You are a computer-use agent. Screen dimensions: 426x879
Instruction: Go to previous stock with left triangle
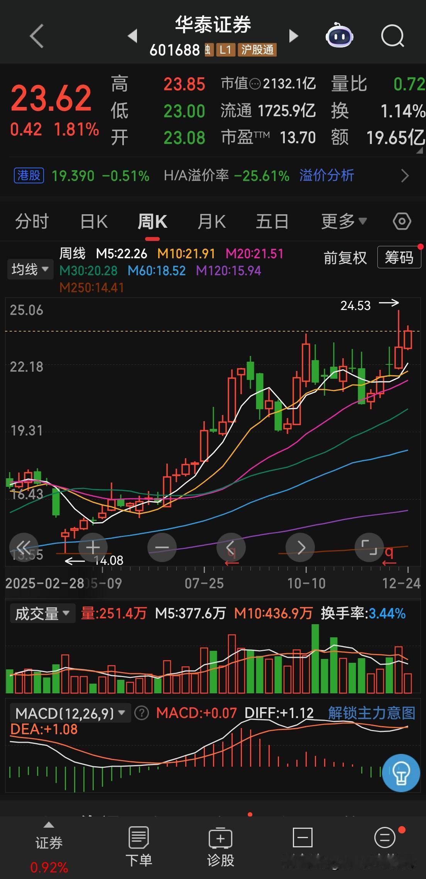[x=133, y=36]
